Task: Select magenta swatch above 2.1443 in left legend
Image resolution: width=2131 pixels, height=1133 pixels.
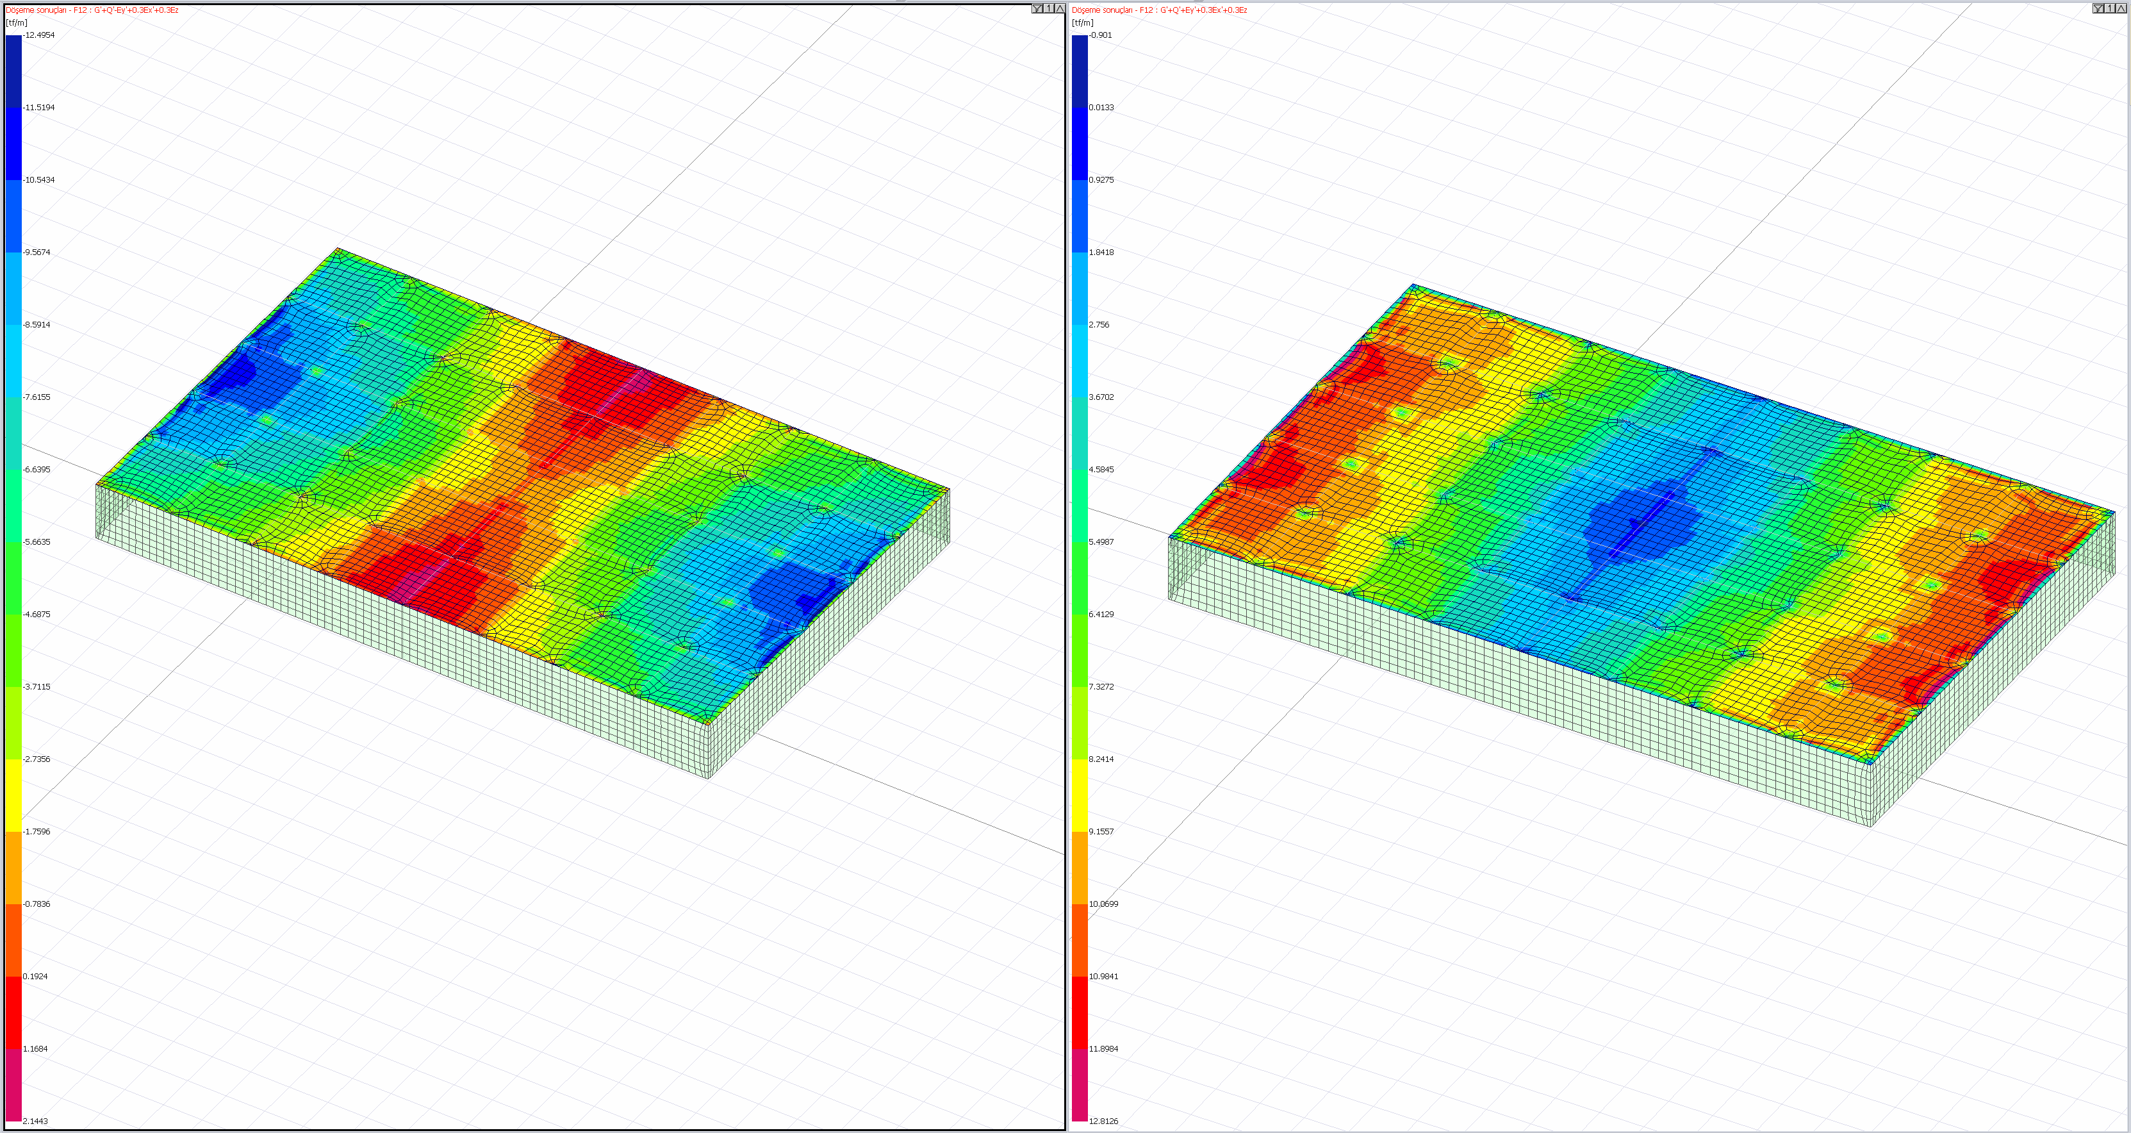Action: click(x=13, y=1084)
